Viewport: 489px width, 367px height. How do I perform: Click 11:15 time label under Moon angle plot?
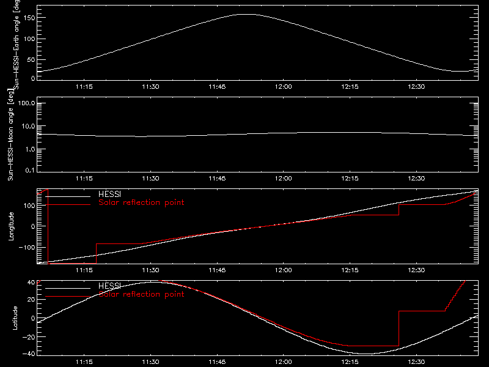[84, 179]
